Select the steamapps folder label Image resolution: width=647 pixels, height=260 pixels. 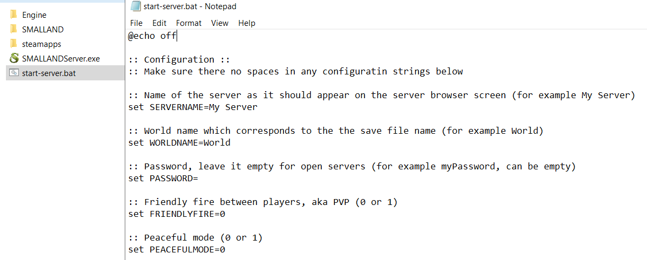42,44
